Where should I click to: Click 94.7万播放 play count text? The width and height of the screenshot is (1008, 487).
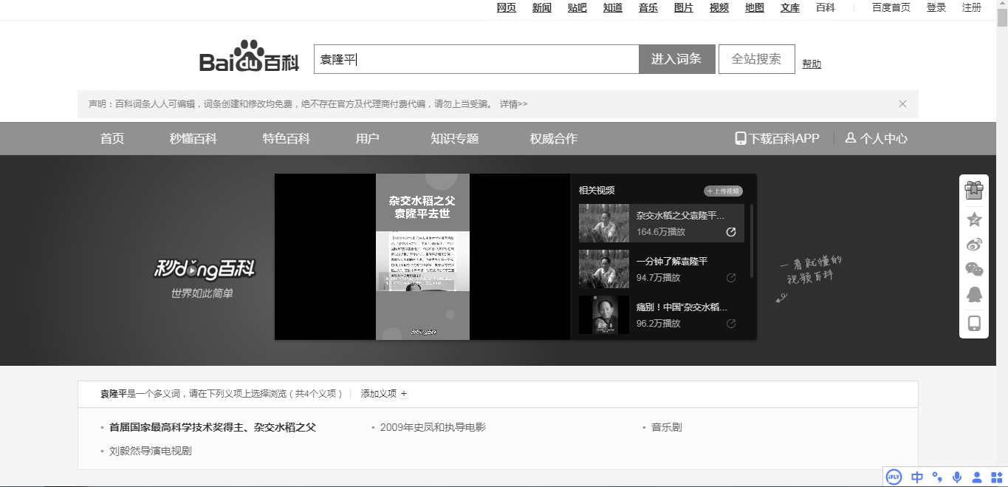coord(659,278)
